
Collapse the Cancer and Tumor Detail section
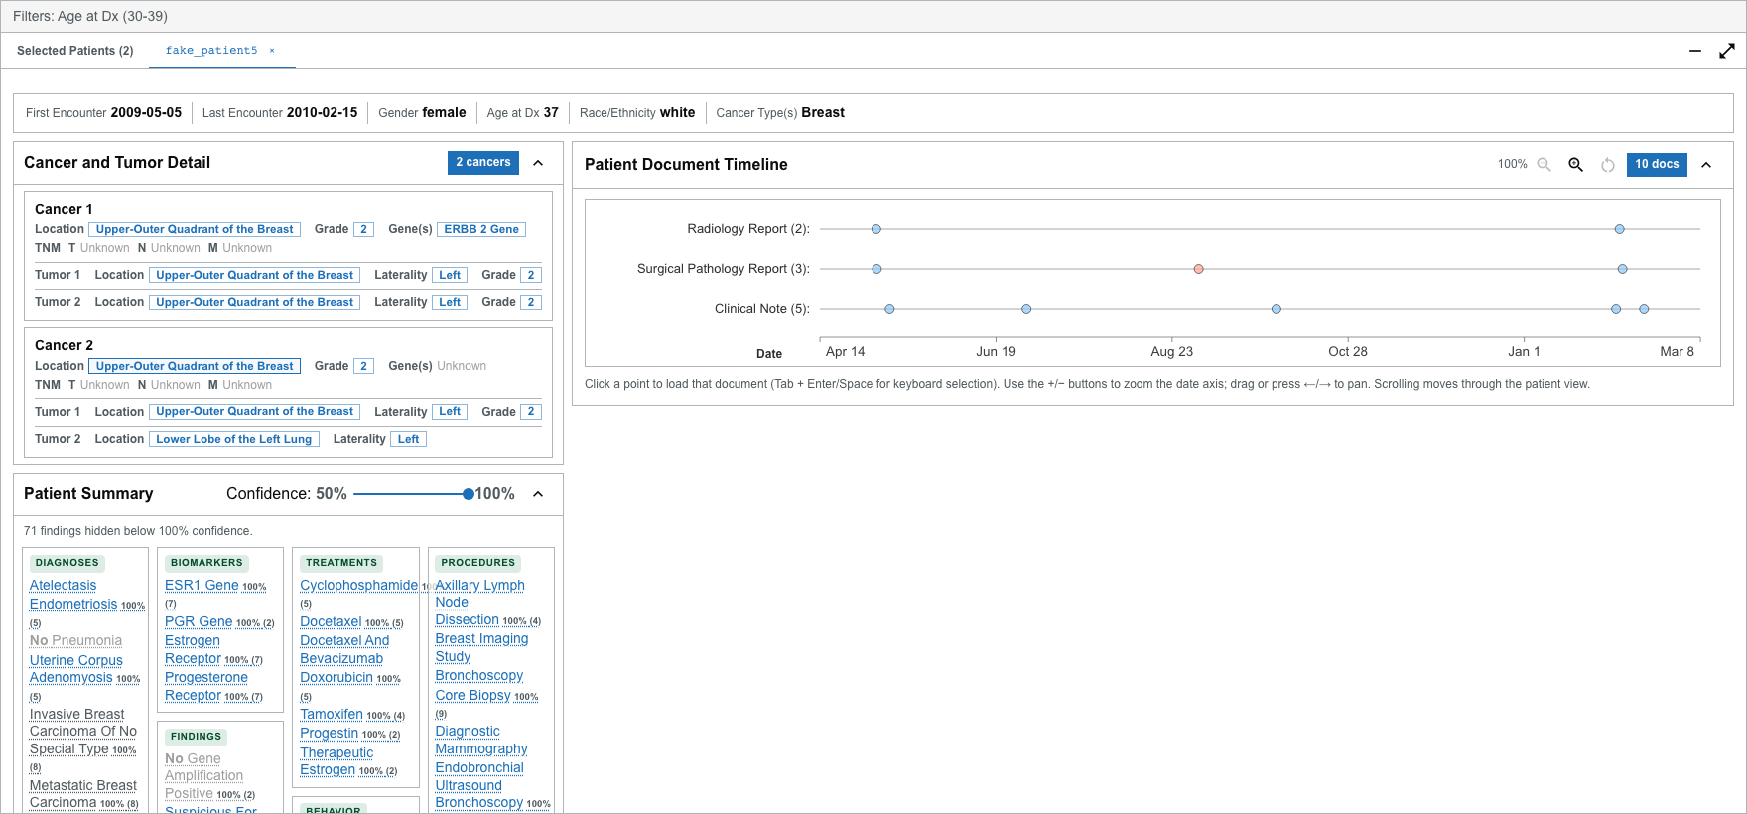(x=538, y=163)
